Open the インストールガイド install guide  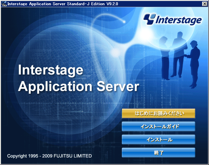158,126
